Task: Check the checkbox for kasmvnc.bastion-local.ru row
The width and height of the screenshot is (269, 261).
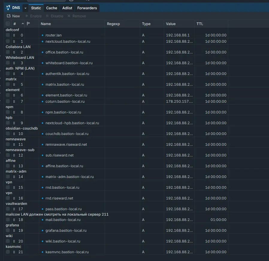Action: click(8, 252)
